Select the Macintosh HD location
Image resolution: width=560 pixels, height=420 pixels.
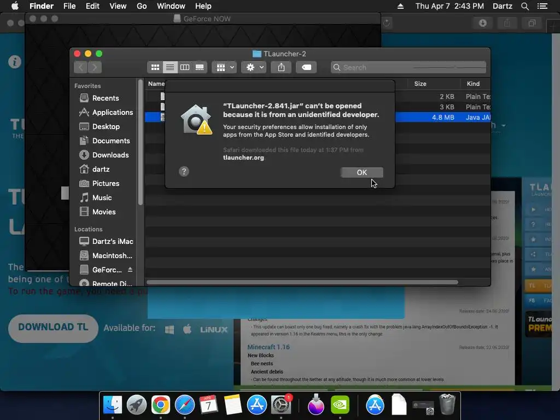click(x=106, y=256)
